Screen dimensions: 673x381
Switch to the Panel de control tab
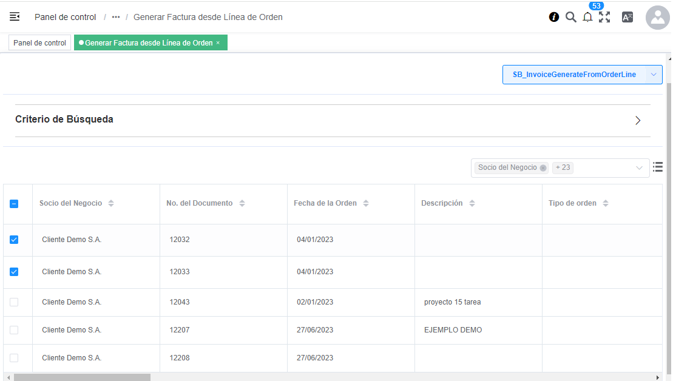(39, 43)
